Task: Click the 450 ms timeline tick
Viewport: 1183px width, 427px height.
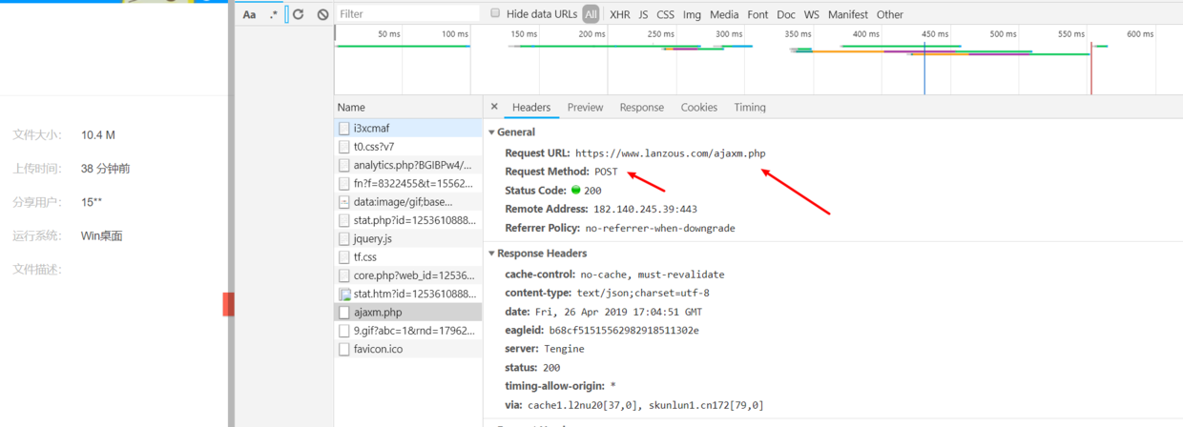Action: [x=935, y=34]
